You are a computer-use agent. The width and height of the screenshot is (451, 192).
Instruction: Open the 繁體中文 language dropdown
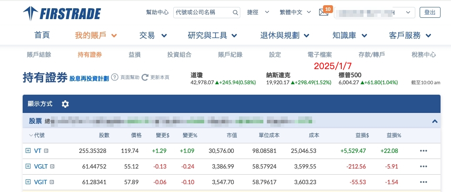[296, 12]
